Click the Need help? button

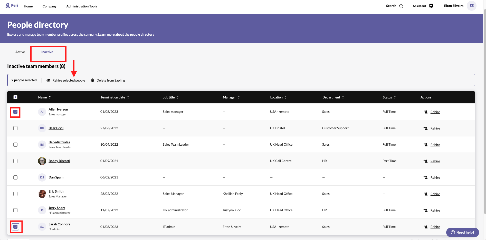[x=462, y=232]
